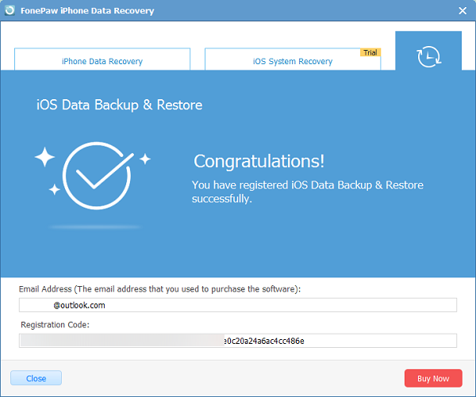Open the iPhone Data Recovery tab
Screen dimensions: 476x397
pyautogui.click(x=102, y=59)
